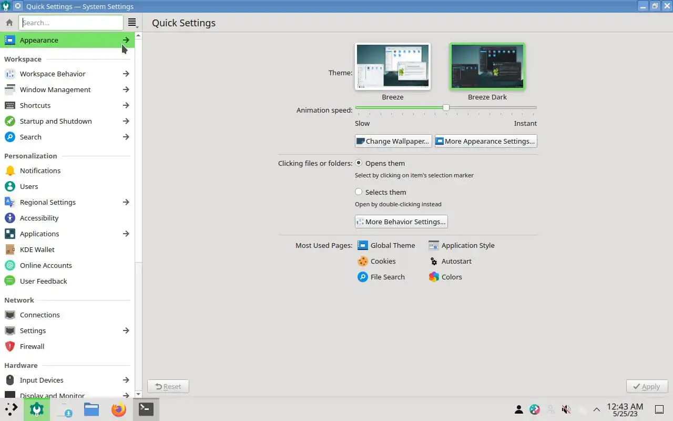Select KDE Wallet in the sidebar
This screenshot has width=673, height=421.
(x=67, y=249)
